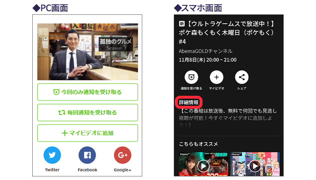Share via the Facebook icon
The height and width of the screenshot is (180, 316).
coord(87,155)
